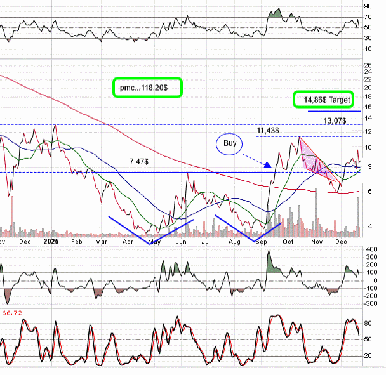Click the Buy ellipse annotation
386x375 pixels.
pos(230,144)
